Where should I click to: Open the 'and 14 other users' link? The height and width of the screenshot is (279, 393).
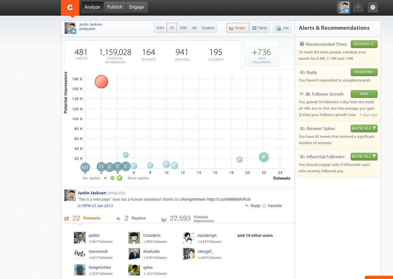point(255,236)
